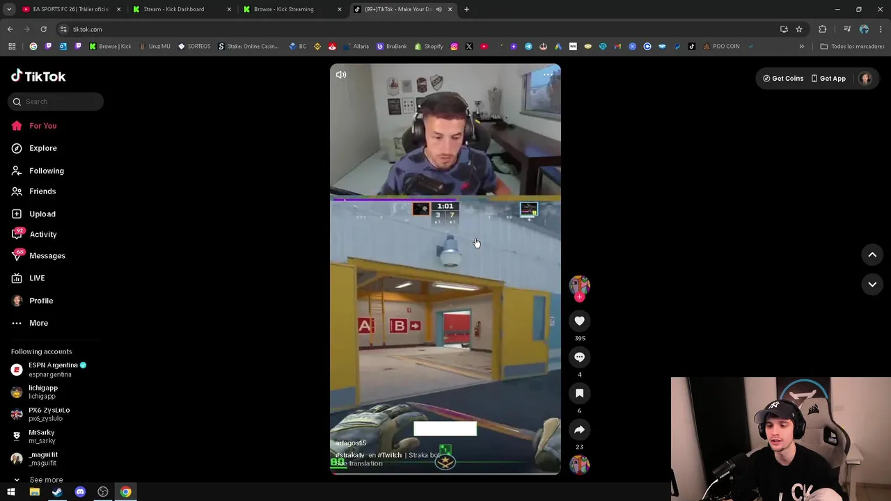Open the apps grid in bookmarks bar
The height and width of the screenshot is (501, 891).
(11, 47)
